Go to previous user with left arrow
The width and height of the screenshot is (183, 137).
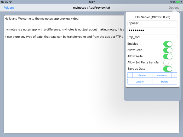click(x=130, y=75)
